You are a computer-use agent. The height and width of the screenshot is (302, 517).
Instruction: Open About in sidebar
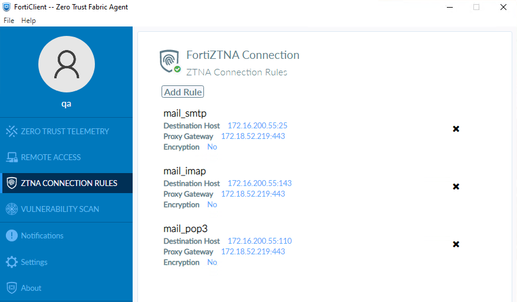(31, 288)
